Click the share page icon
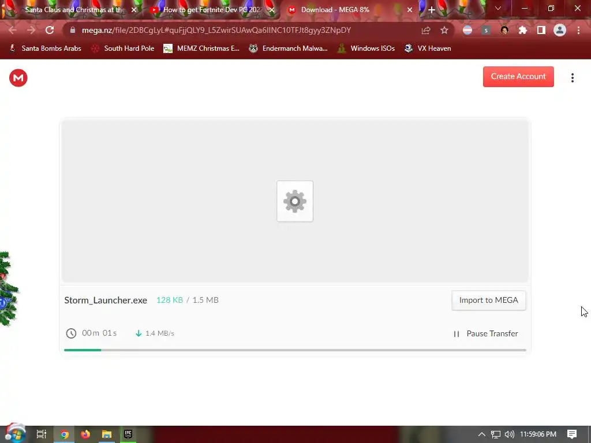The image size is (591, 443). [x=426, y=30]
